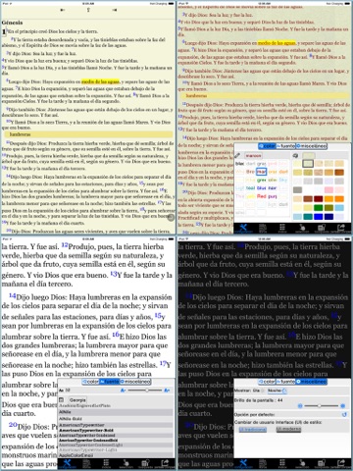Click the previous chapter arrow at top of Génesis page

(x=63, y=10)
